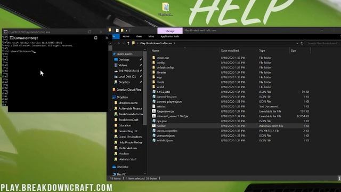Select the run.bat batch file icon
The height and width of the screenshot is (192, 341).
click(154, 126)
